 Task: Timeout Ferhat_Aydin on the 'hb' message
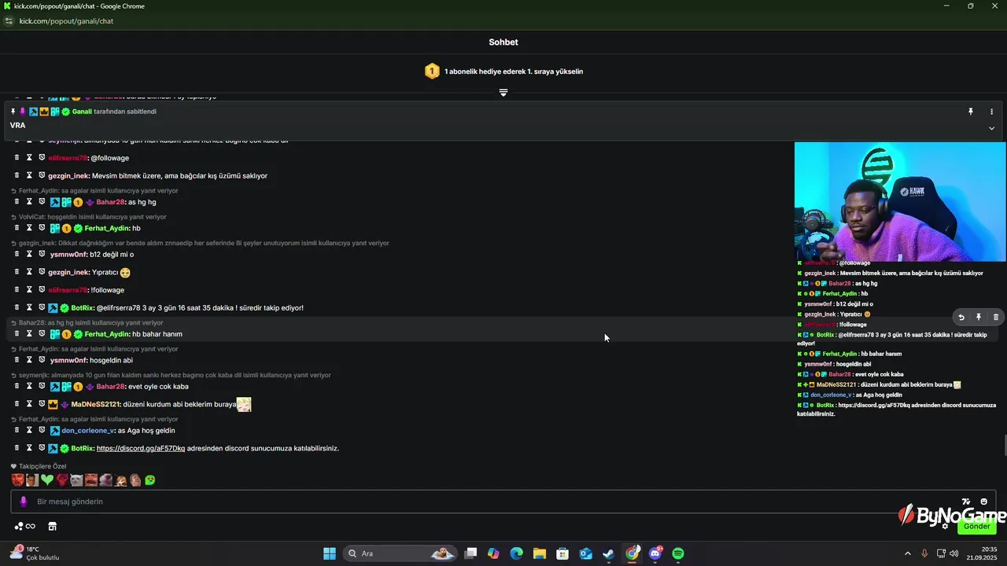[29, 228]
